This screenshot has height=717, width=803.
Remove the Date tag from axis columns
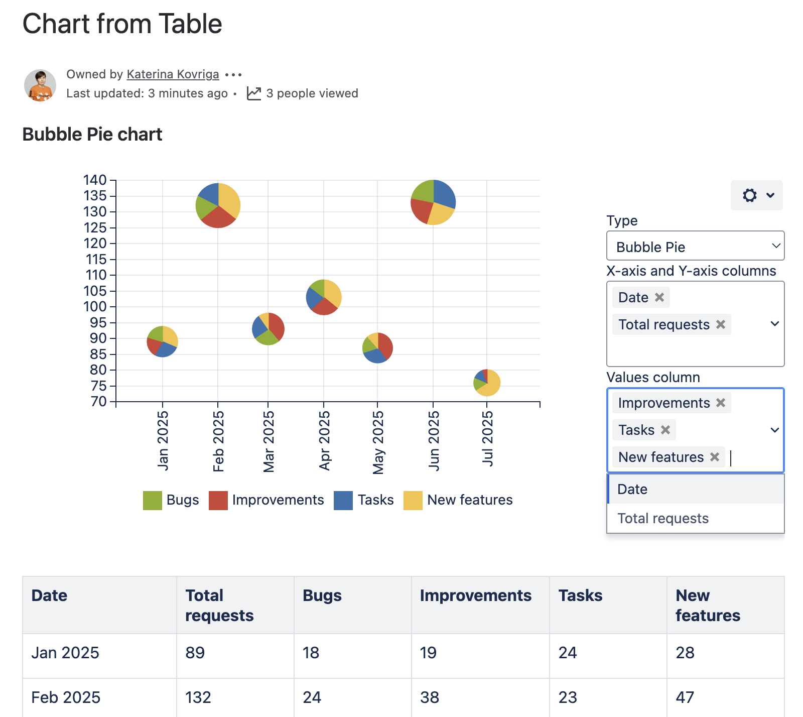(659, 297)
